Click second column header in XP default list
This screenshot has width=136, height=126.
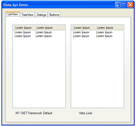coord(45,28)
